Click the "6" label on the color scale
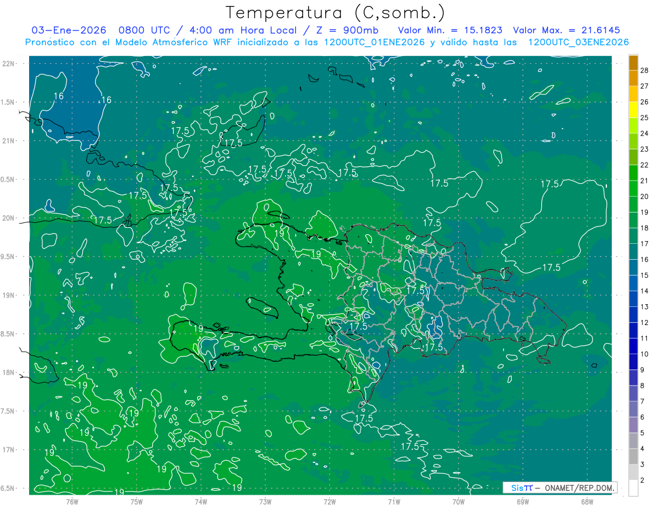The height and width of the screenshot is (509, 659). pos(643,417)
